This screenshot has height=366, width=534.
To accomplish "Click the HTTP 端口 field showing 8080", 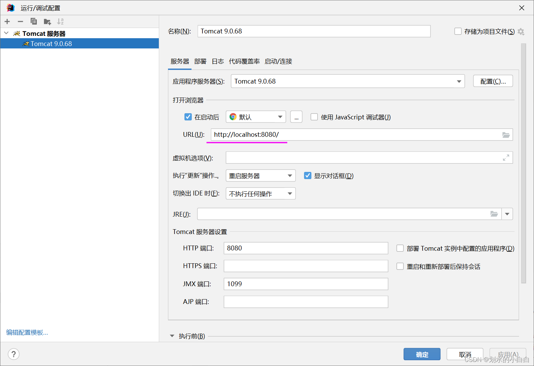I will point(306,248).
